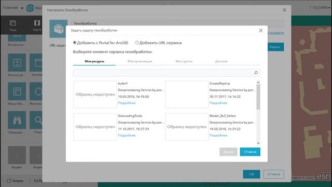This screenshot has height=187, width=332.
Task: Click the 'Запуск' launch link
Action: click(x=15, y=181)
